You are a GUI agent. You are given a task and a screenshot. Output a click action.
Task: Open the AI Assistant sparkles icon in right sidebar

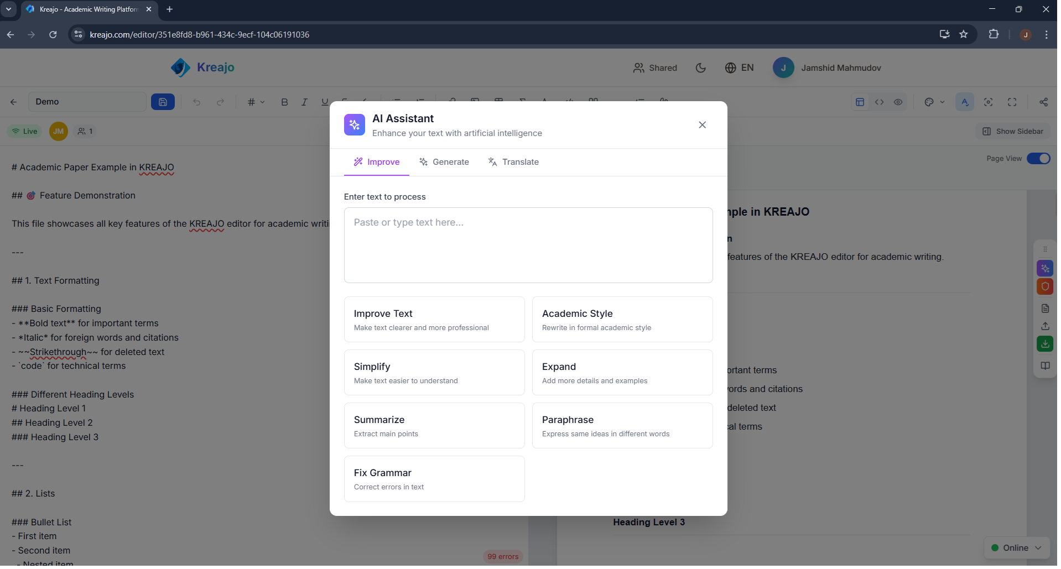1045,268
